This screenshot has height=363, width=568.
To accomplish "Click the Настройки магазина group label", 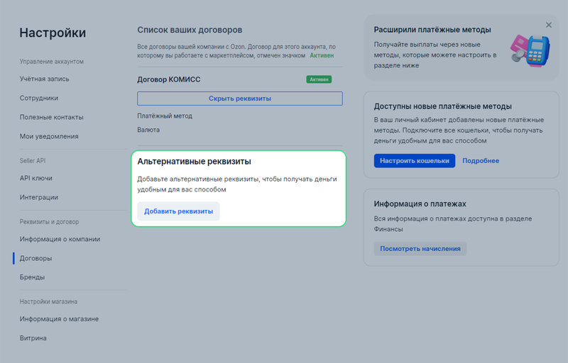I will [48, 301].
